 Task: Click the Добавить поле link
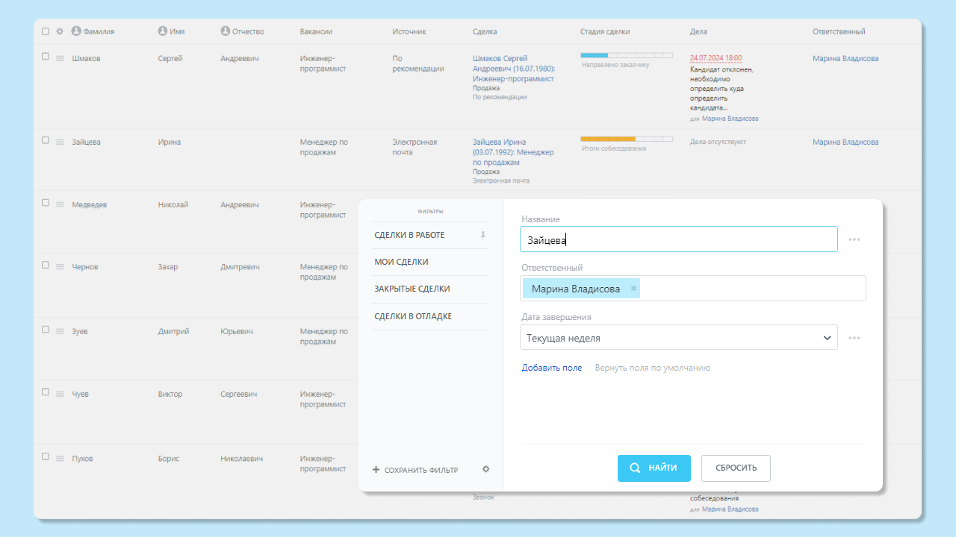point(552,368)
